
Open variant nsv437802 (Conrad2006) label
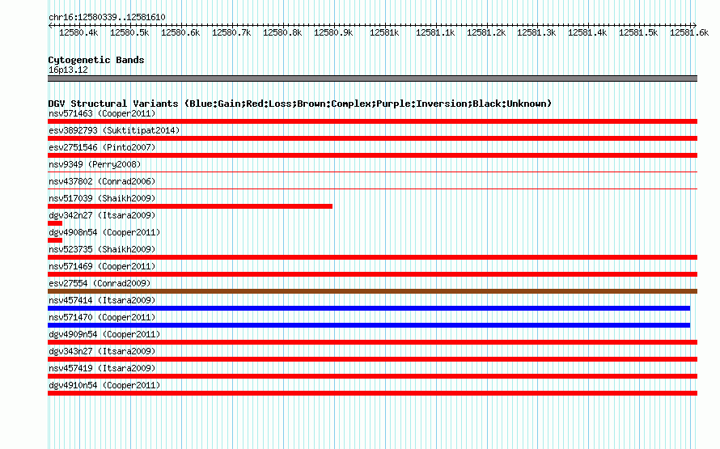(102, 181)
